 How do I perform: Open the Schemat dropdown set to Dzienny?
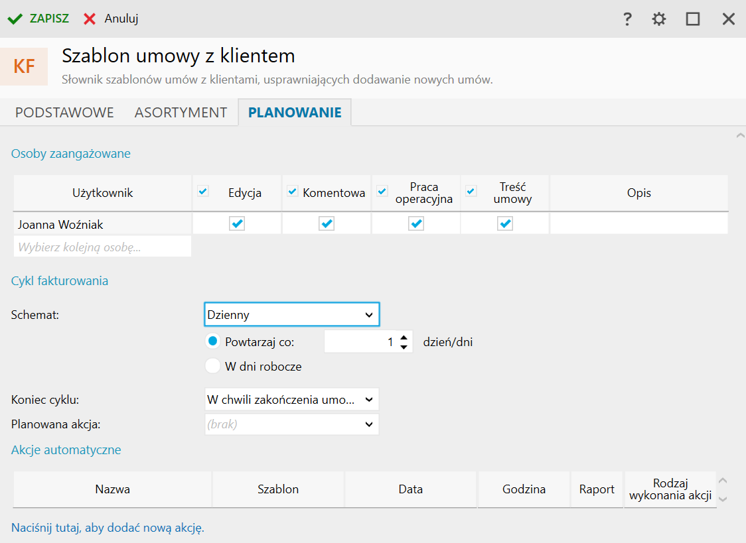point(291,315)
